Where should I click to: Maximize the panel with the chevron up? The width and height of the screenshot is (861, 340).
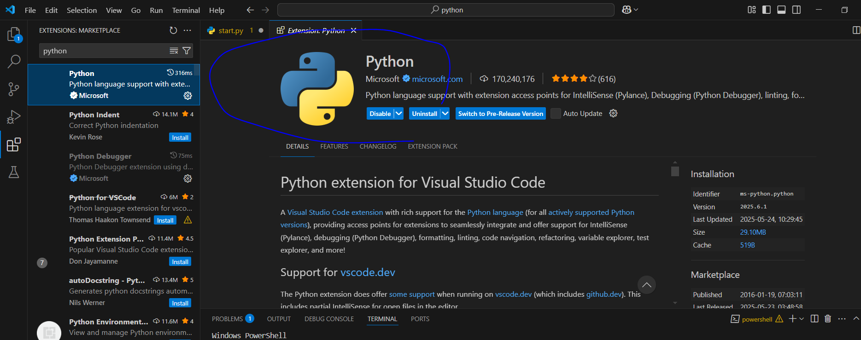click(856, 318)
